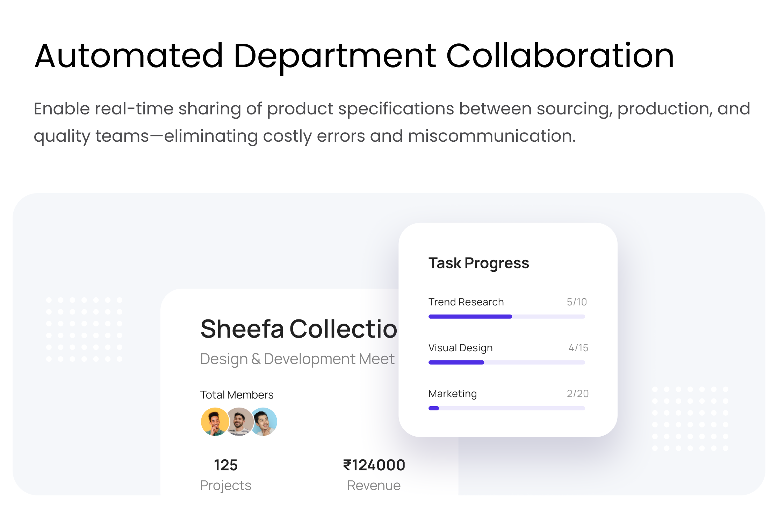Select the Visual Design progress bar
This screenshot has width=778, height=508.
tap(506, 362)
